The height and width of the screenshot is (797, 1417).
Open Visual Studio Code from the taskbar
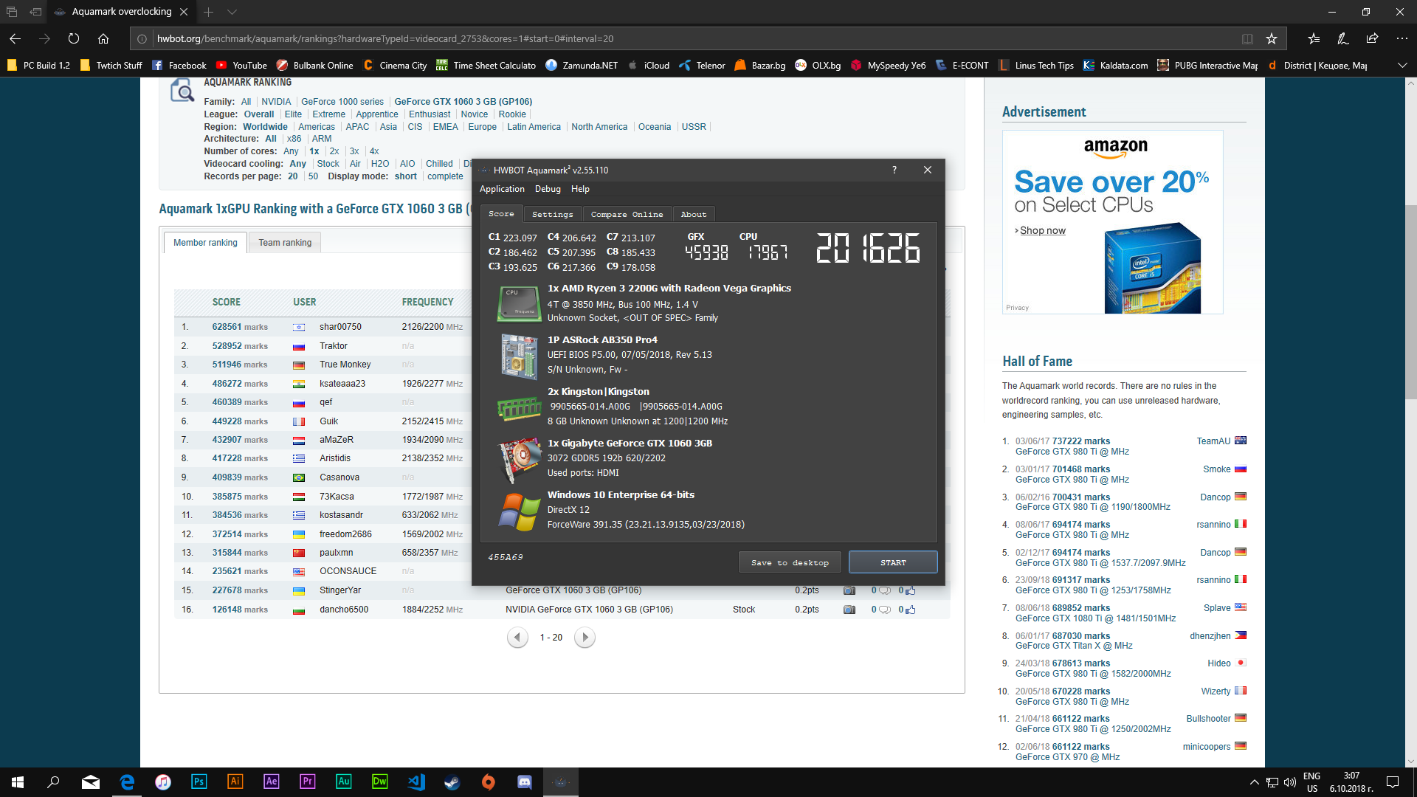(416, 782)
